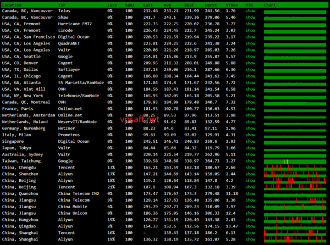The height and width of the screenshot is (245, 330).
Task: Open MTR 'show' for China, Chengdu Tencent row
Action: (x=250, y=167)
